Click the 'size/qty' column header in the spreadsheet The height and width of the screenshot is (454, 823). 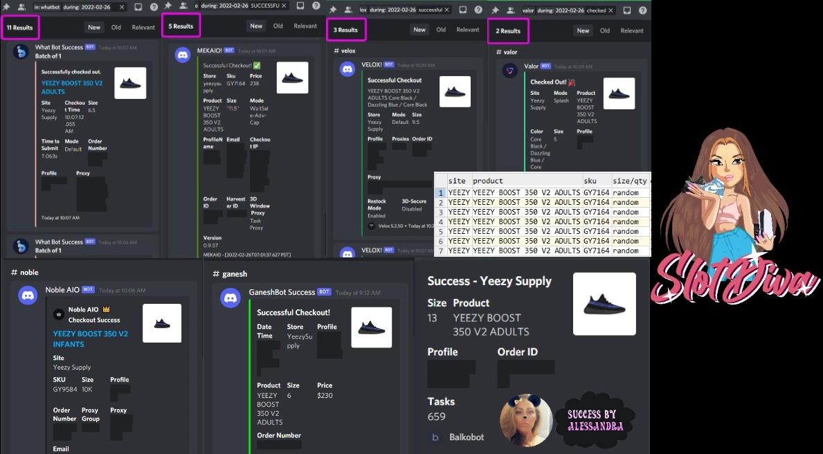(x=631, y=180)
